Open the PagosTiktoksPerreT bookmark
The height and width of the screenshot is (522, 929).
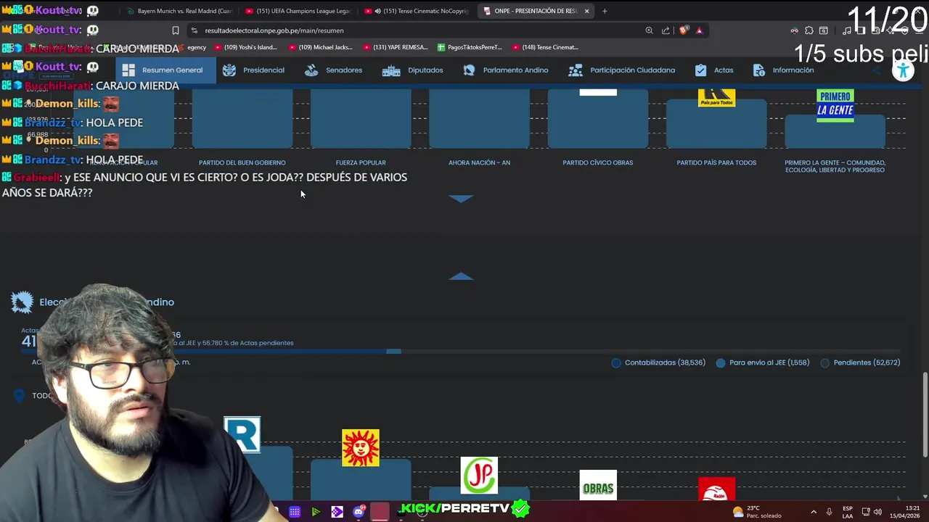tap(470, 47)
